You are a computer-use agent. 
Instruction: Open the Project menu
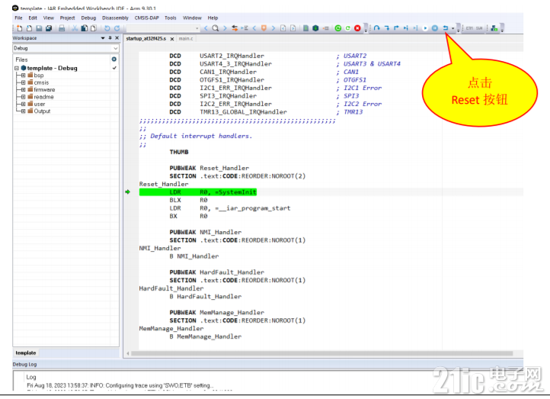67,18
